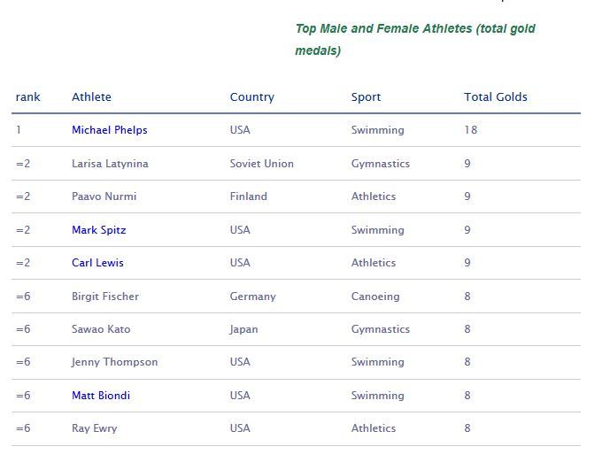Click the Paavo Nurmi name cell
This screenshot has width=610, height=470.
coord(104,196)
